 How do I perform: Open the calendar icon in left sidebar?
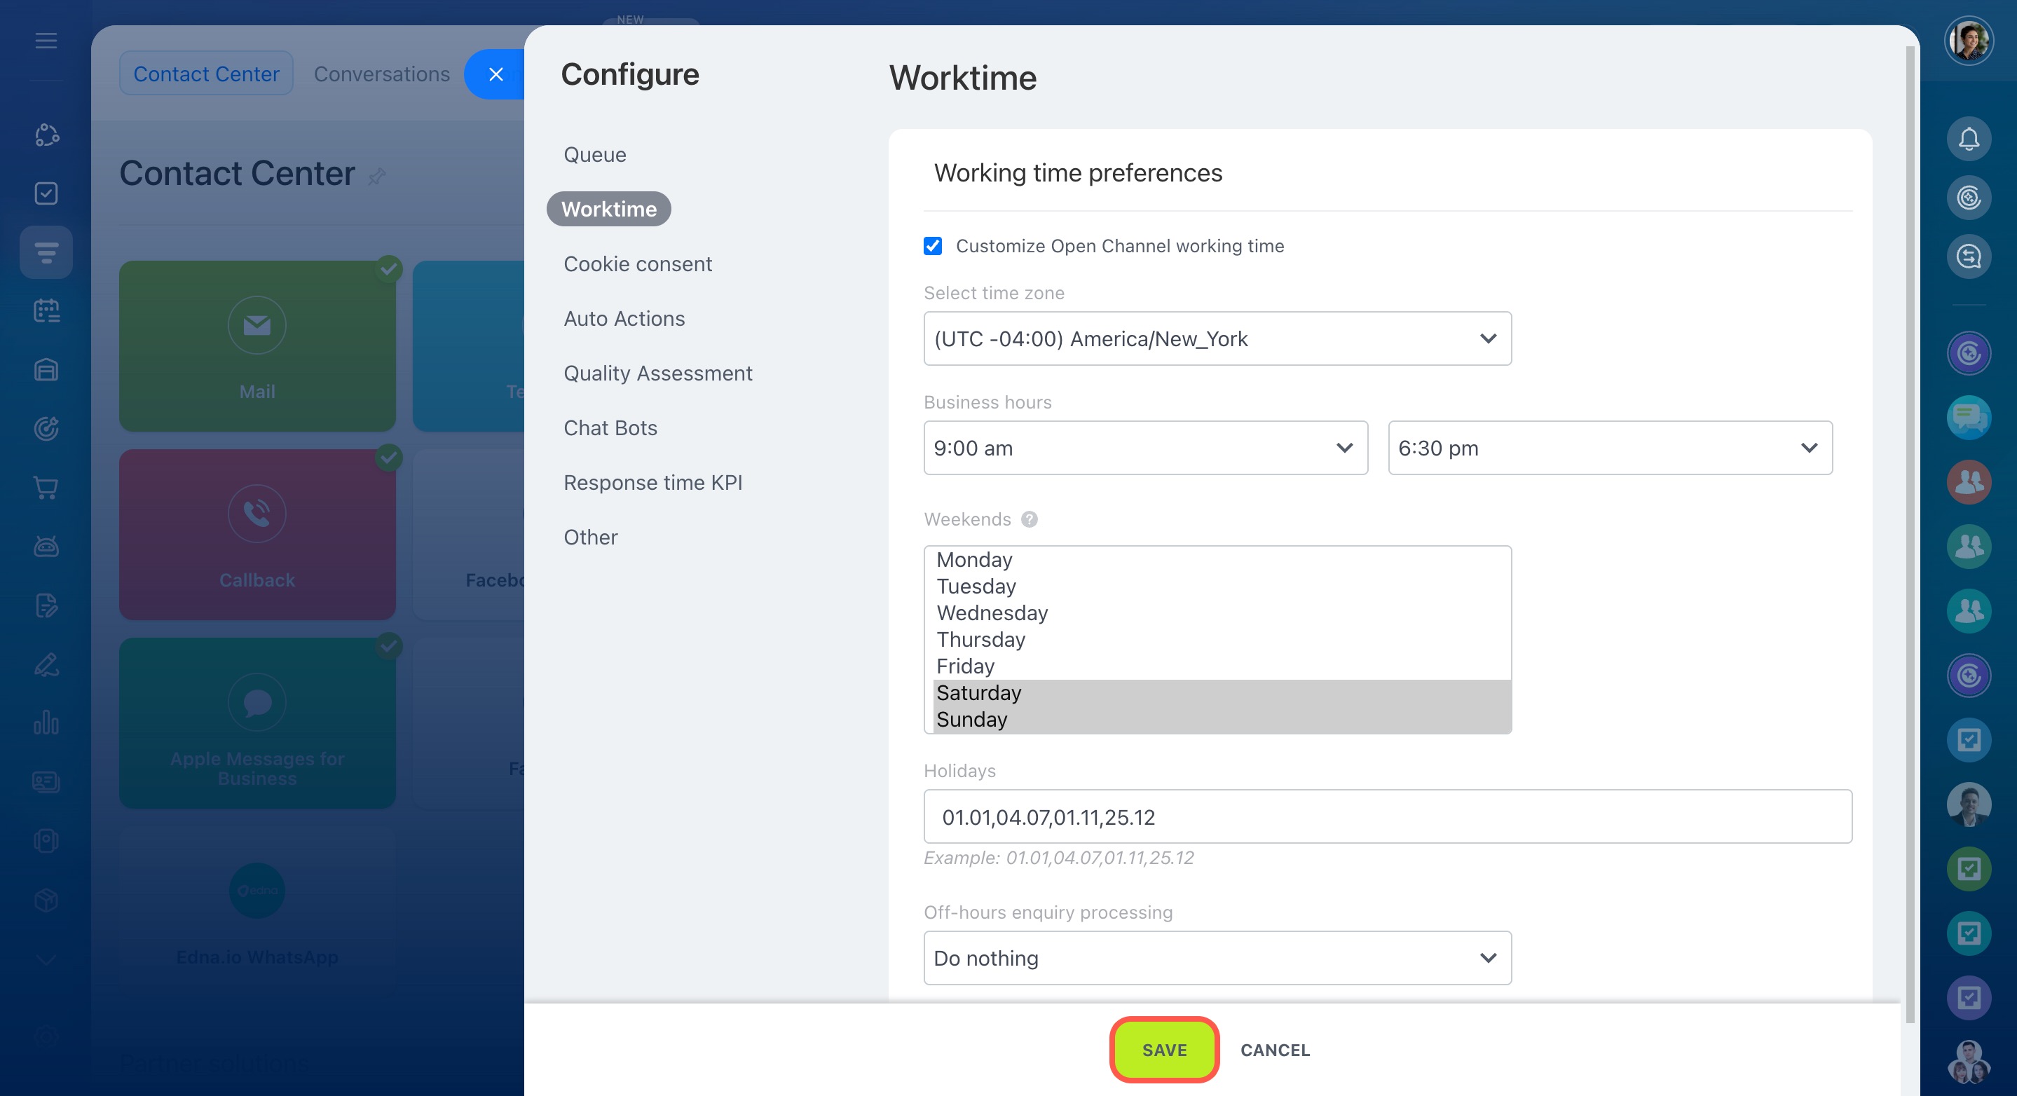(x=46, y=311)
